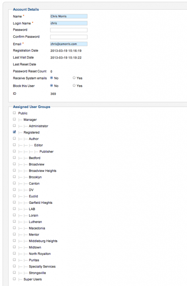Check the Public user group
Image resolution: width=187 pixels, height=286 pixels.
point(14,113)
